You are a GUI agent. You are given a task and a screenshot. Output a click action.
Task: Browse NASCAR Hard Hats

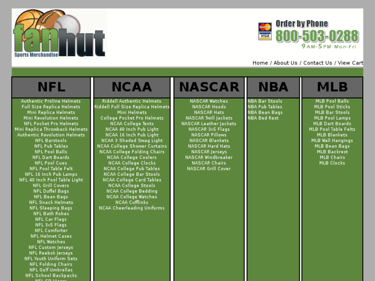209,146
